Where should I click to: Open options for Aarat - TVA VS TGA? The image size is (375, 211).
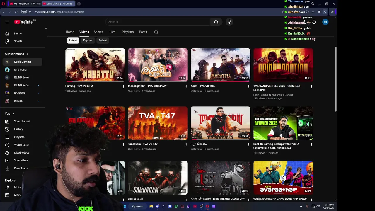pos(249,86)
